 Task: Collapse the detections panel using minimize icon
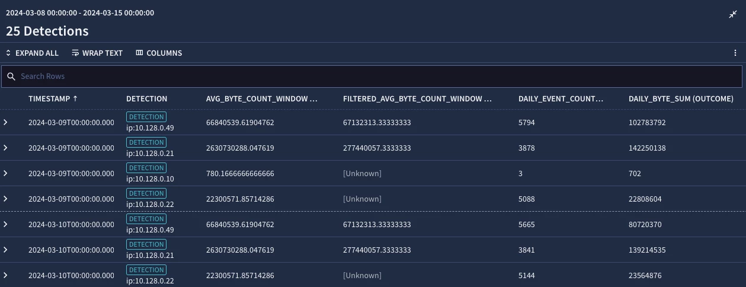(x=733, y=14)
